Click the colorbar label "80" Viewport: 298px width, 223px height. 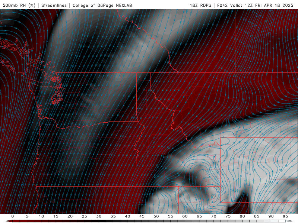242,216
